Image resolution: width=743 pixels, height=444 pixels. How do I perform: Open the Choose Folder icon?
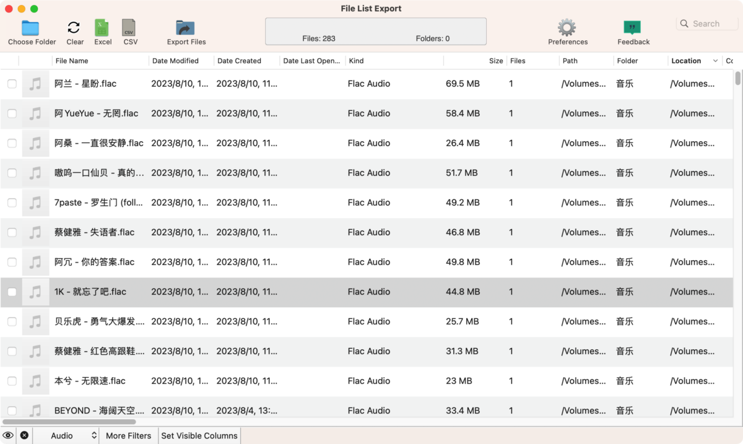[31, 28]
